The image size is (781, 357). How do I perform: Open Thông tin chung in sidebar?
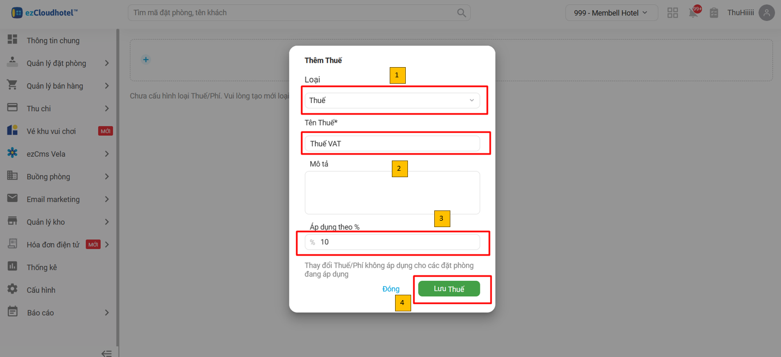click(x=53, y=41)
